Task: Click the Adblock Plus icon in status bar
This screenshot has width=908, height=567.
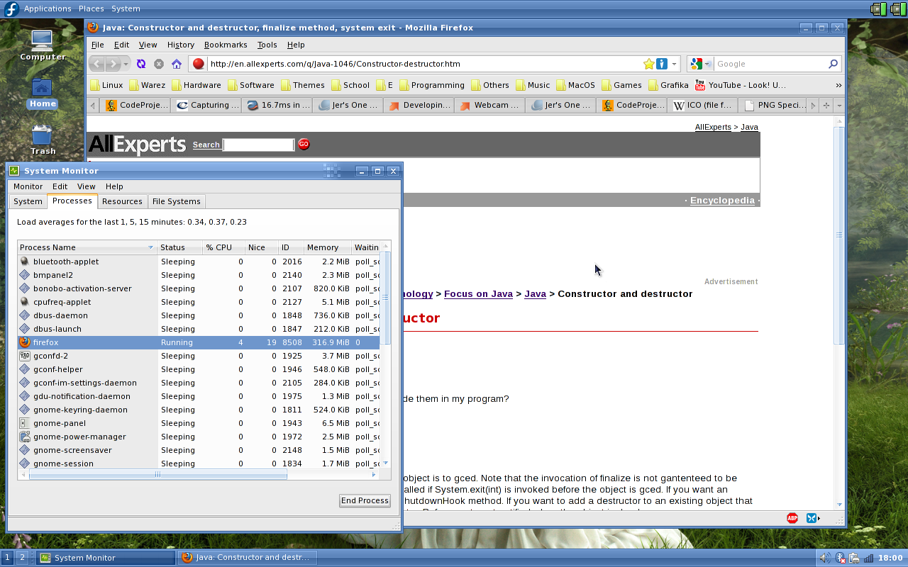Action: tap(792, 518)
